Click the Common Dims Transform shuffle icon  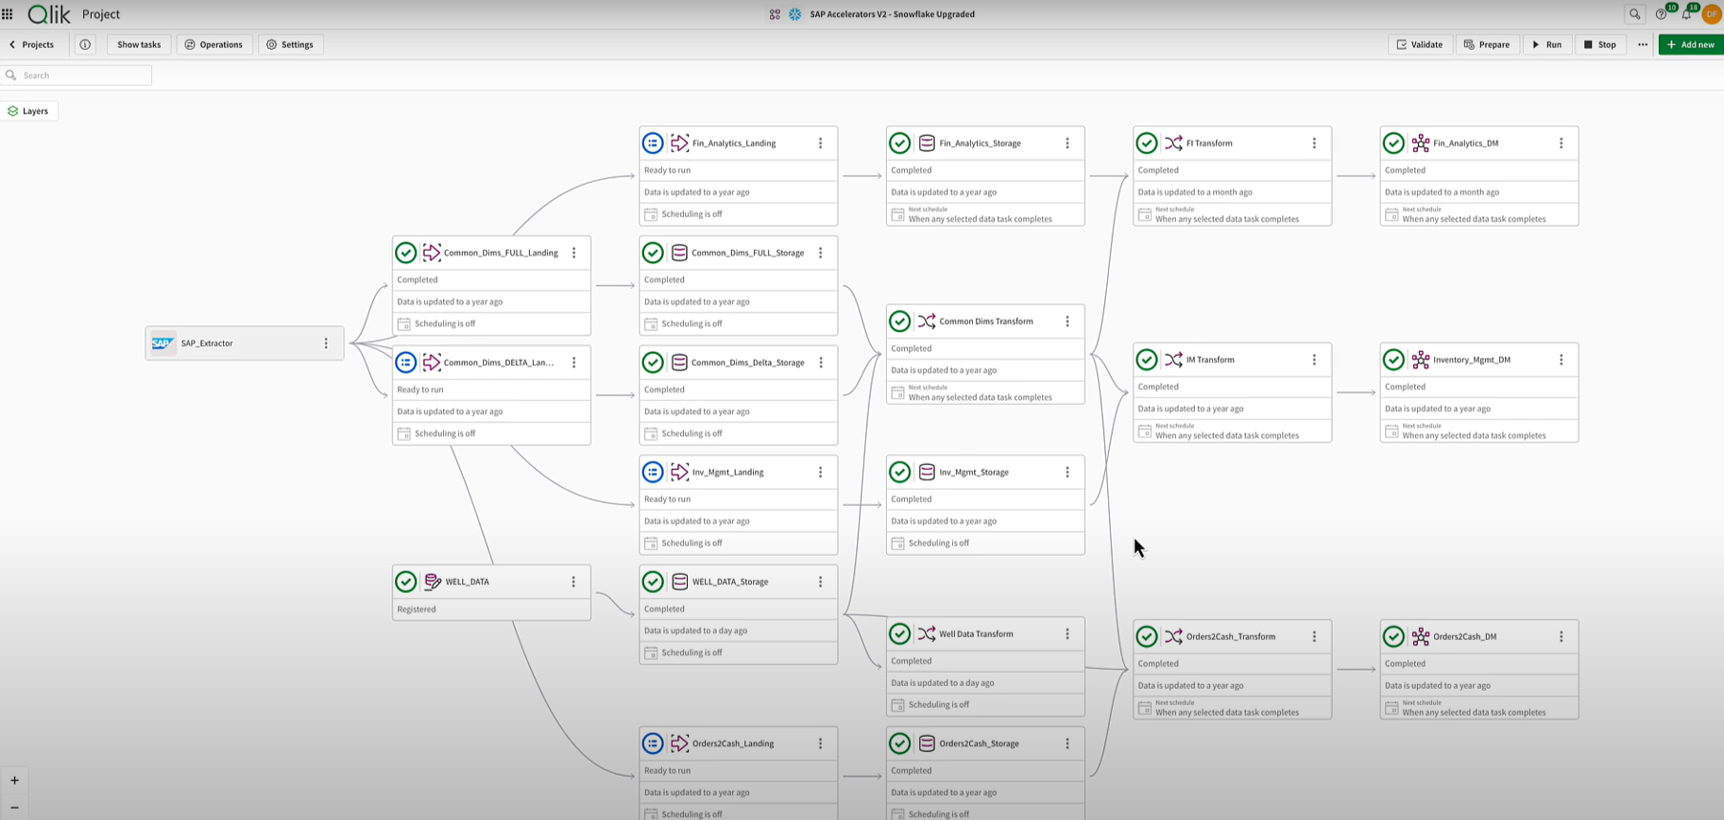click(x=926, y=321)
